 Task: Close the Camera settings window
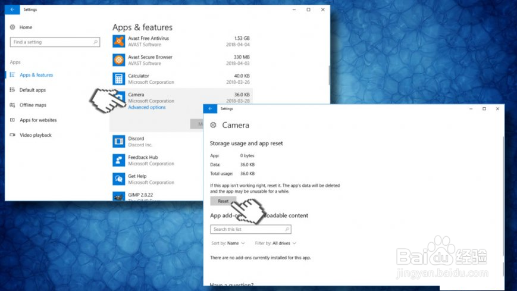(x=497, y=108)
